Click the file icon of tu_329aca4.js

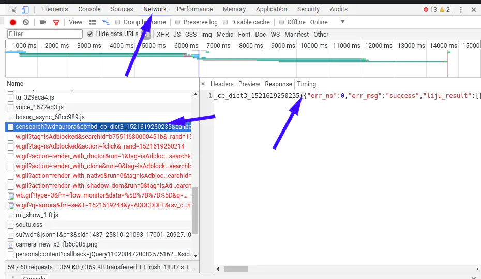coord(10,98)
